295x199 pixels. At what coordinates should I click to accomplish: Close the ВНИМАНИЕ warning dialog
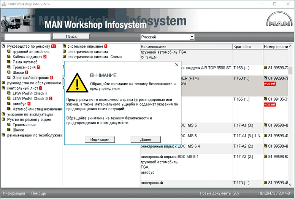[x=177, y=65]
